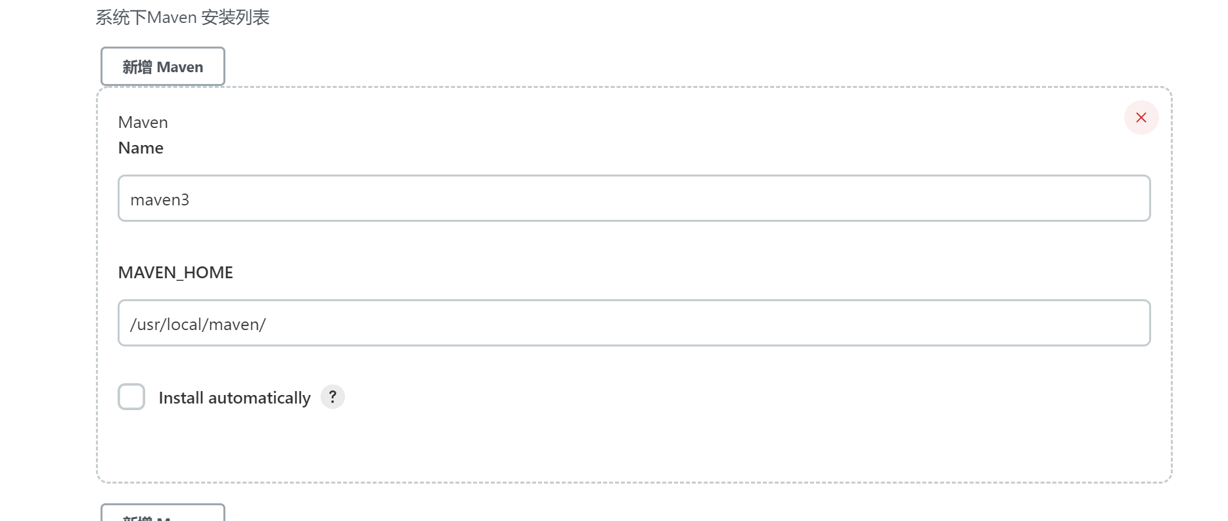
Task: Enable the Install automatically checkbox
Action: click(131, 397)
